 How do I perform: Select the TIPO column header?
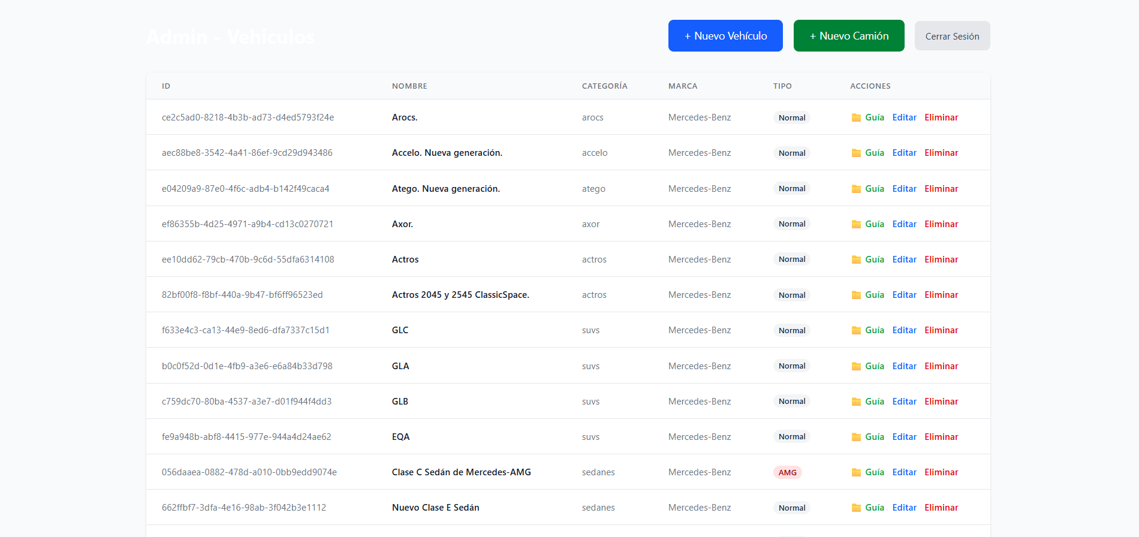tap(782, 86)
